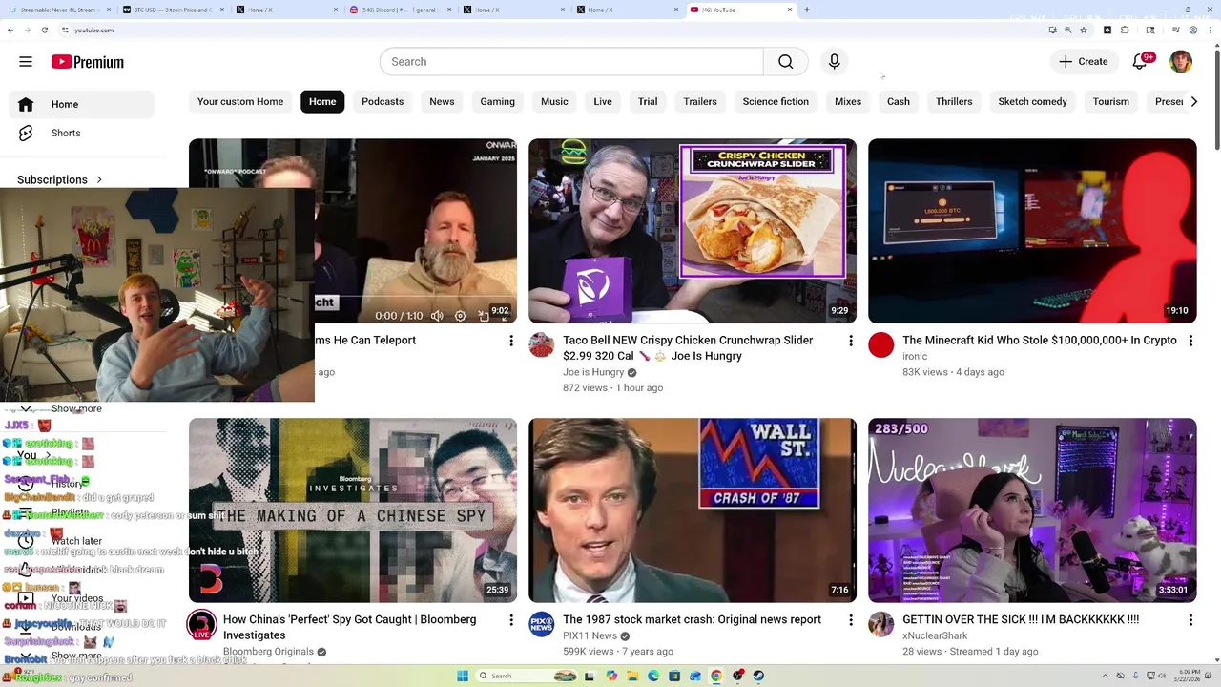Open Taco Bell Crispy Chicken video title
1221x687 pixels.
(688, 348)
